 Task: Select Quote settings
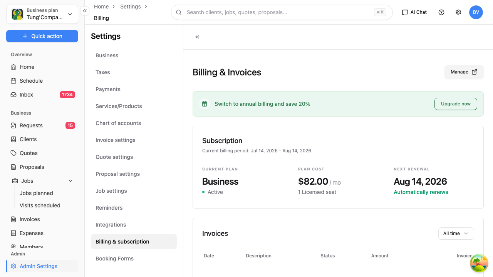tap(134, 157)
